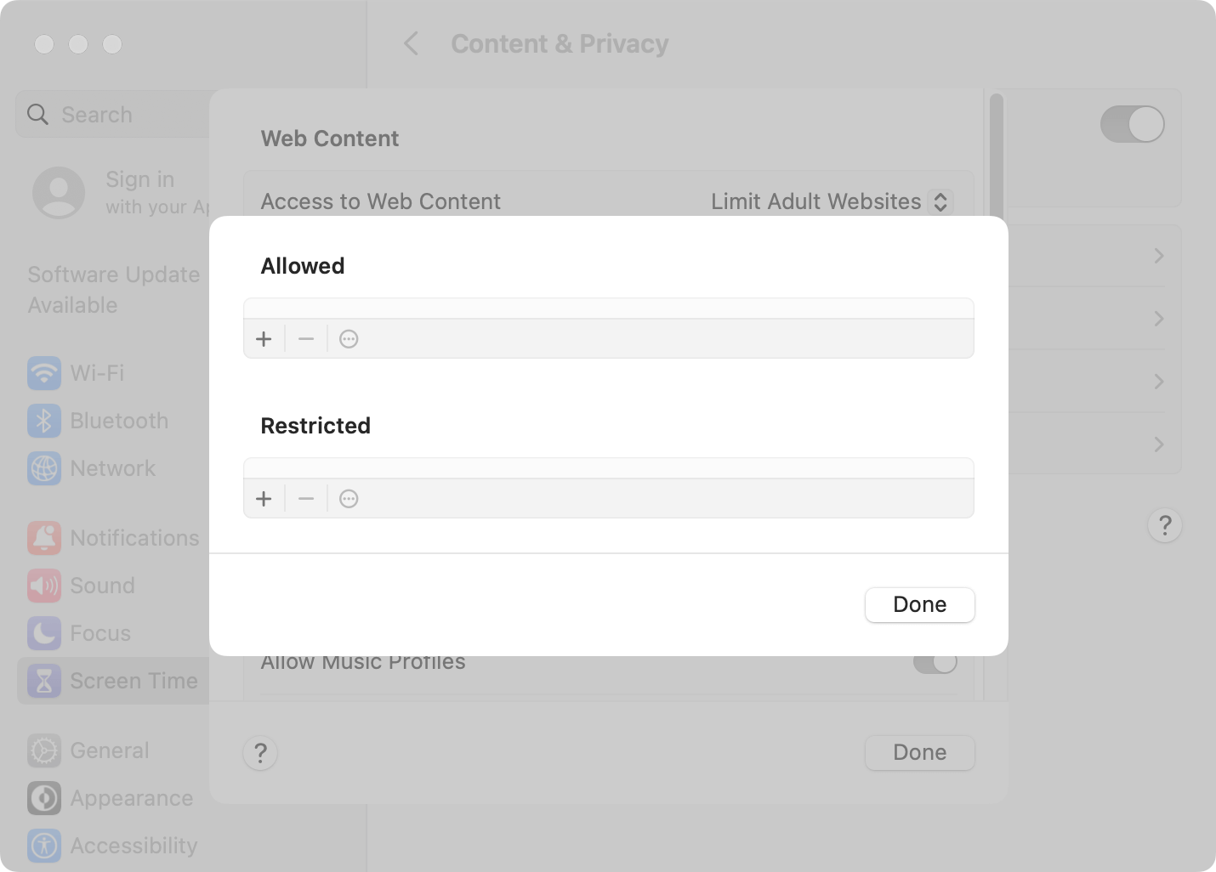This screenshot has height=872, width=1216.
Task: Toggle the switch at the top right
Action: click(1133, 124)
